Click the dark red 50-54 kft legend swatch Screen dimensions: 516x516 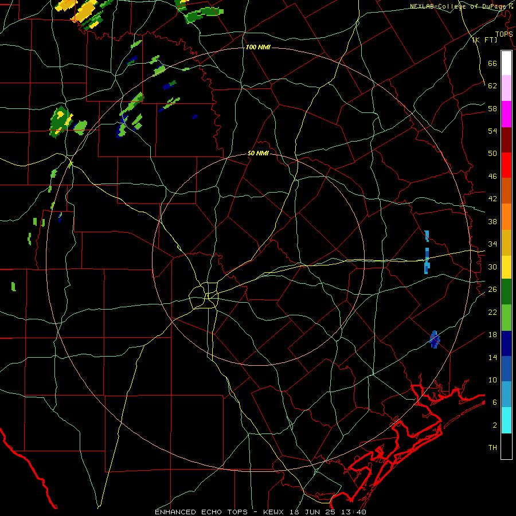point(506,140)
